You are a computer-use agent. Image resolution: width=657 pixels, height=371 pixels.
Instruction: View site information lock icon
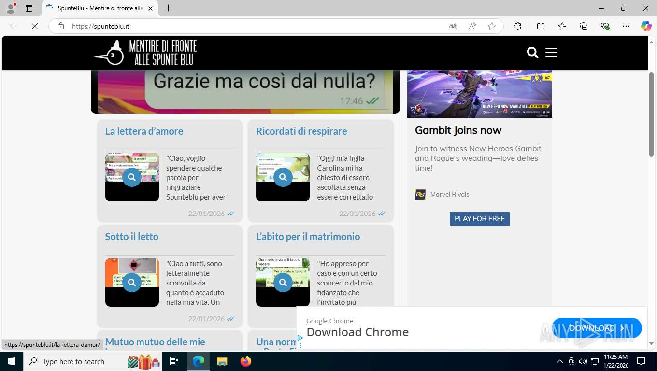pyautogui.click(x=61, y=26)
